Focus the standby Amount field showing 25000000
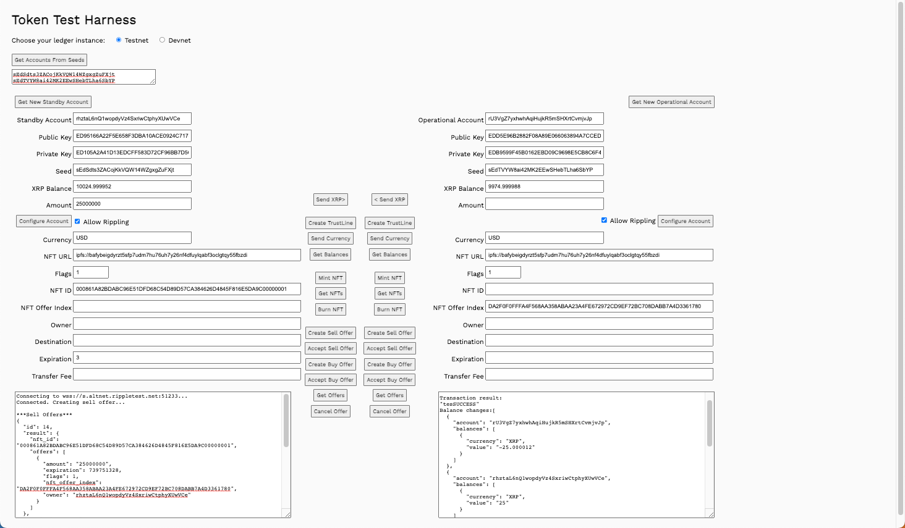Screen dimensions: 905x528 132,204
